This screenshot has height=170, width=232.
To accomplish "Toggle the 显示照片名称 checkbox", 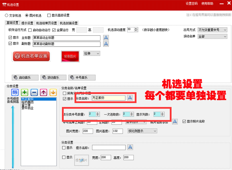I will [x=184, y=121].
